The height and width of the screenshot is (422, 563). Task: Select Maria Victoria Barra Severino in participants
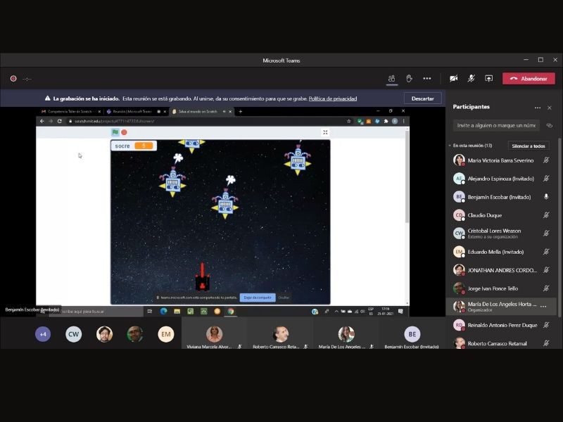point(501,160)
